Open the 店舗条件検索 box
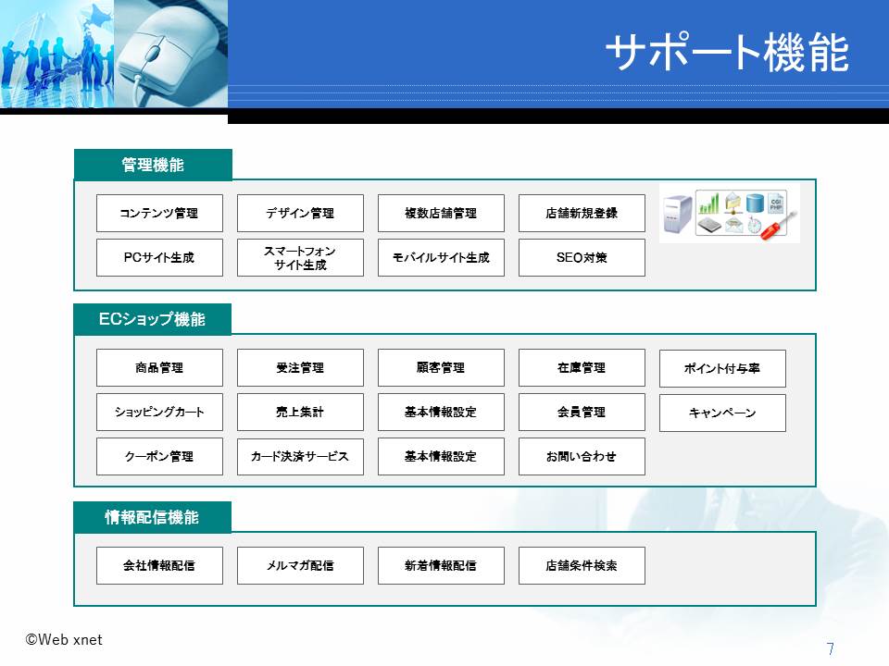Image resolution: width=889 pixels, height=666 pixels. (x=582, y=565)
